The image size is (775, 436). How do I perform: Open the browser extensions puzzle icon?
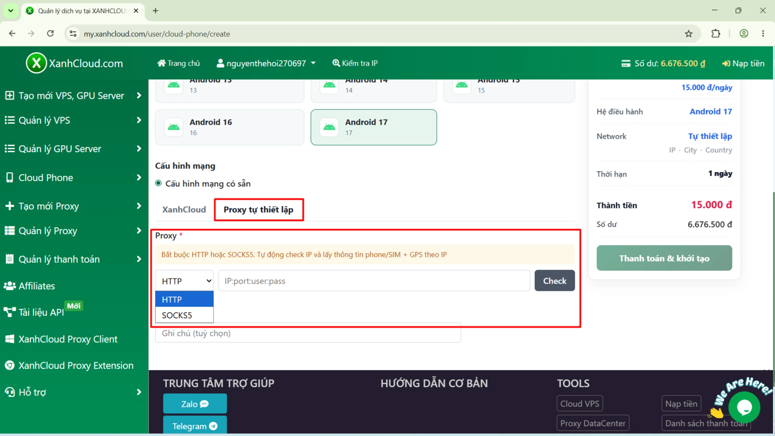tap(716, 34)
